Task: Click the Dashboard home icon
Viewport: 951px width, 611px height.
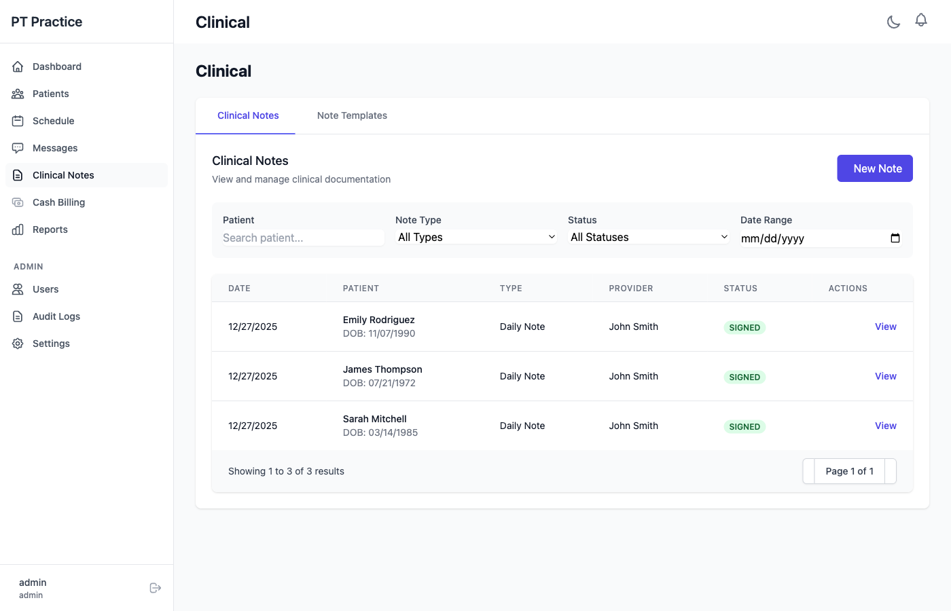Action: [x=18, y=67]
